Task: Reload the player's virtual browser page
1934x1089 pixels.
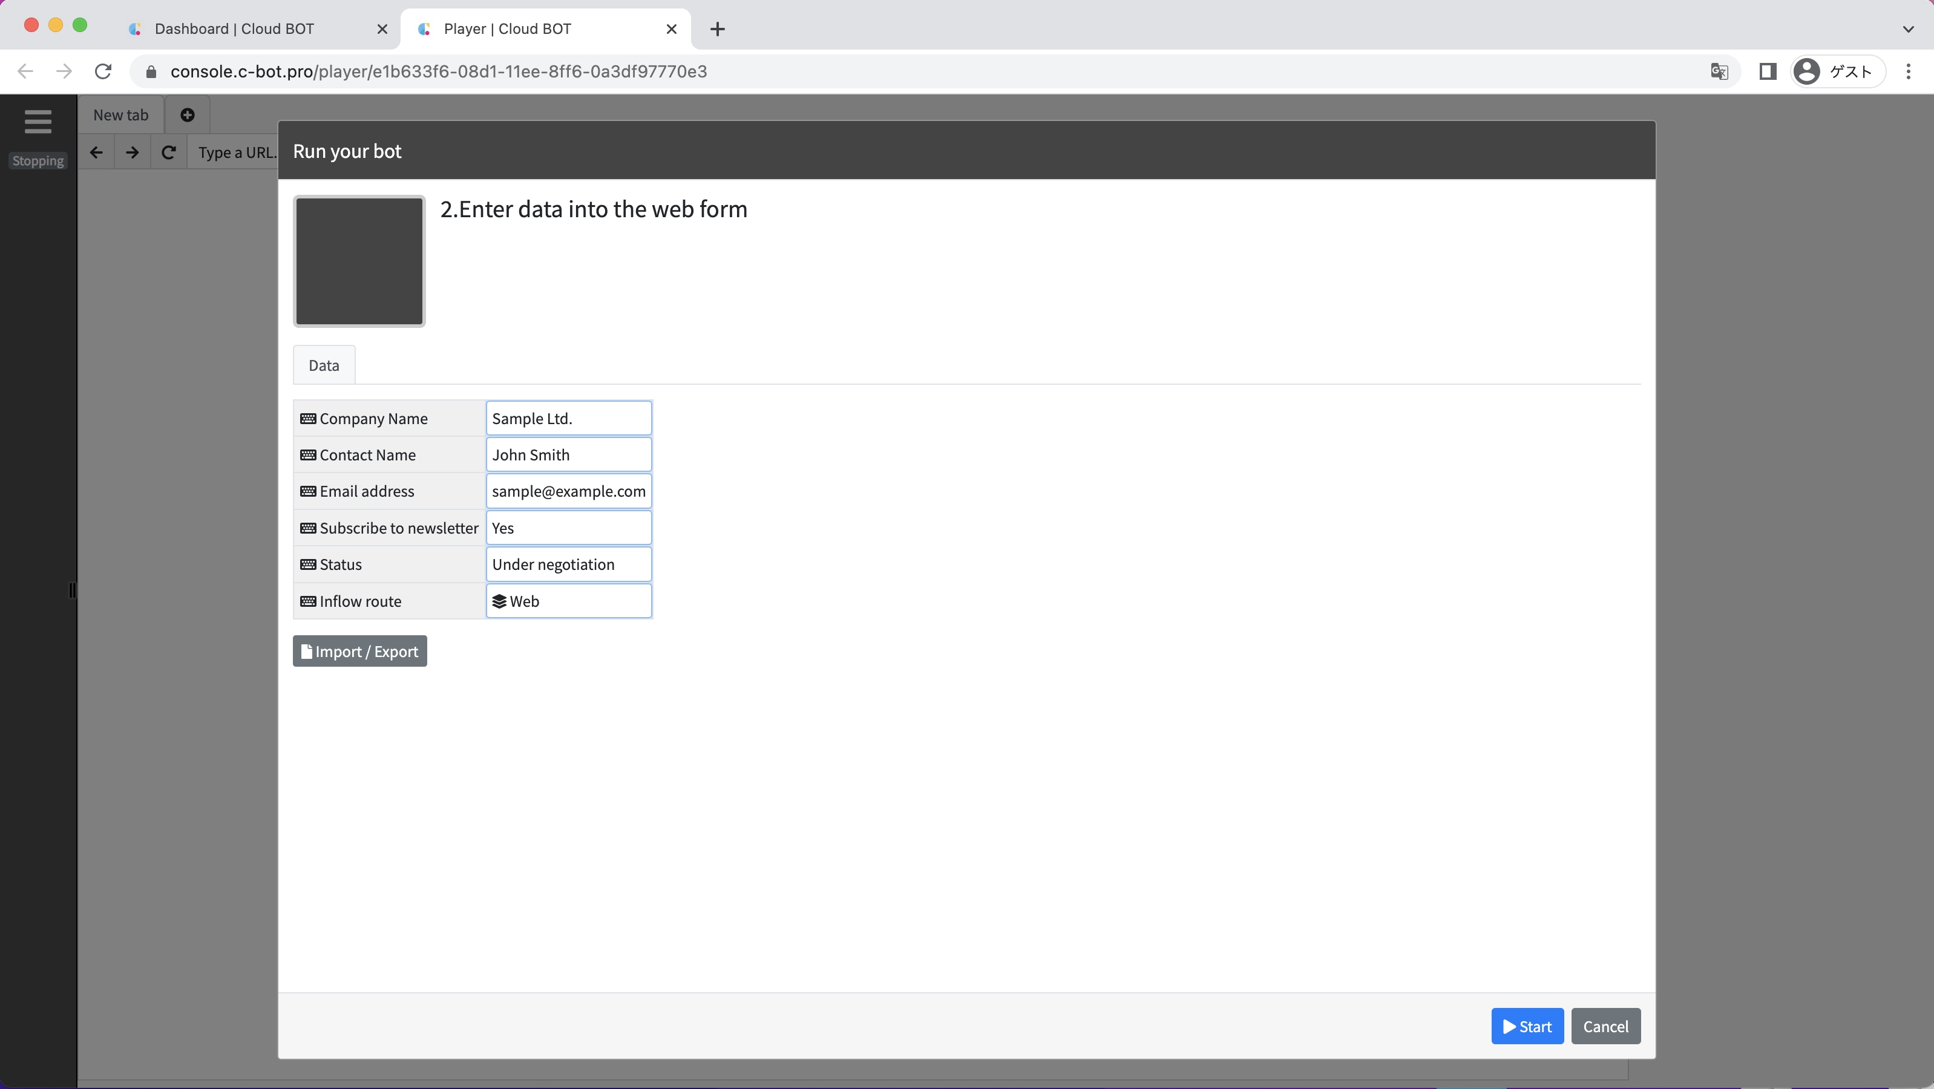Action: 169,152
